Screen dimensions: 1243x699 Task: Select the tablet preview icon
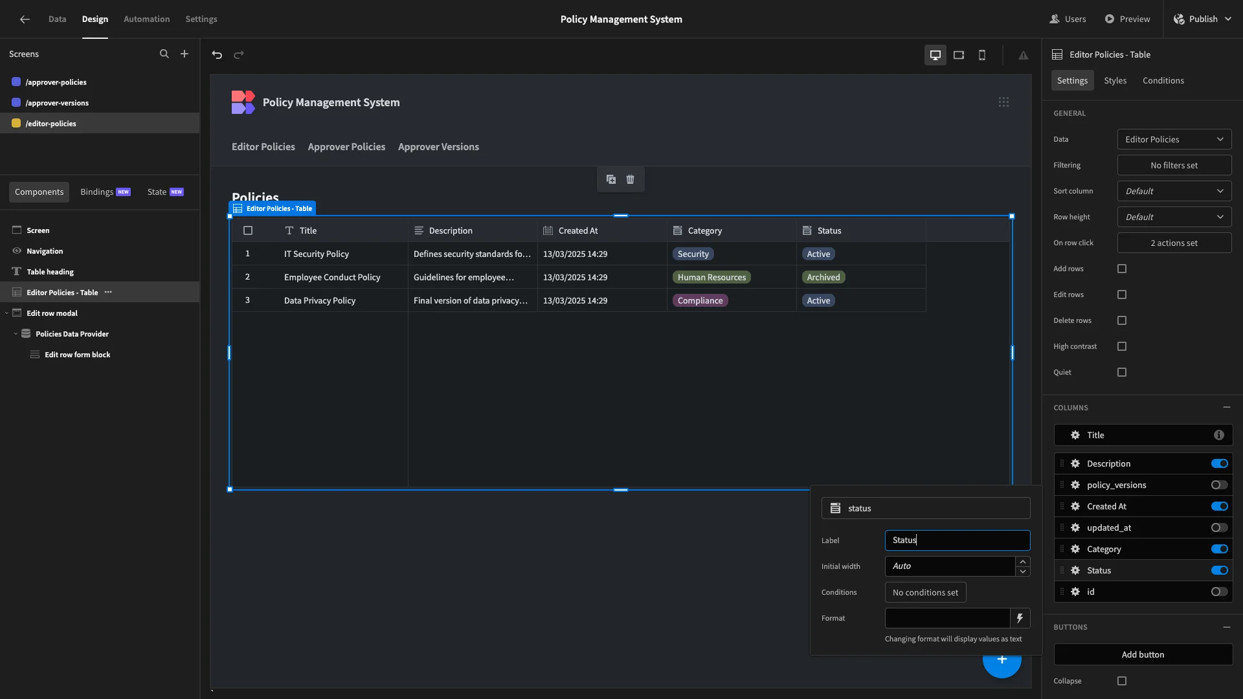(959, 55)
